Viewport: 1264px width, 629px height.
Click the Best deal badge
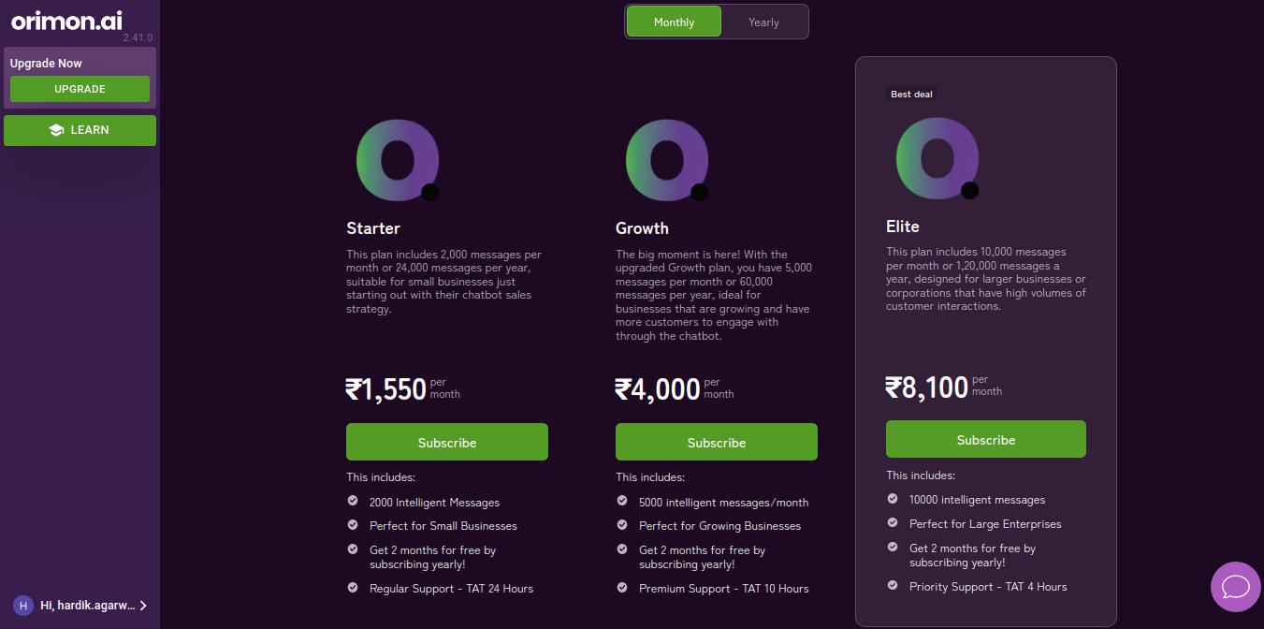click(911, 94)
